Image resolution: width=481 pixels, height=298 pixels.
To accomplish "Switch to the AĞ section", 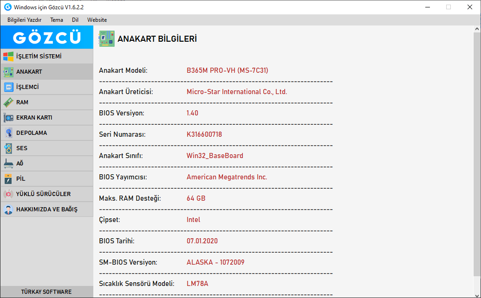I will [x=46, y=164].
